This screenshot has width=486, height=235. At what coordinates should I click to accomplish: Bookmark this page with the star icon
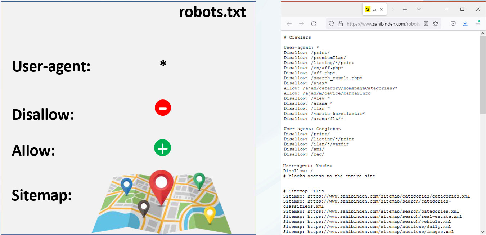click(436, 24)
